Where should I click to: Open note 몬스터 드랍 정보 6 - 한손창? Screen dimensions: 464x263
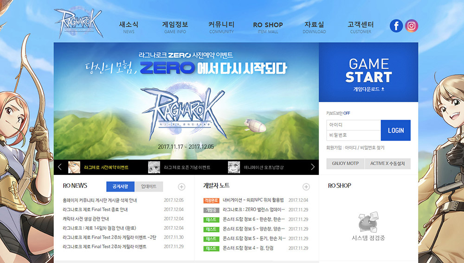254,219
